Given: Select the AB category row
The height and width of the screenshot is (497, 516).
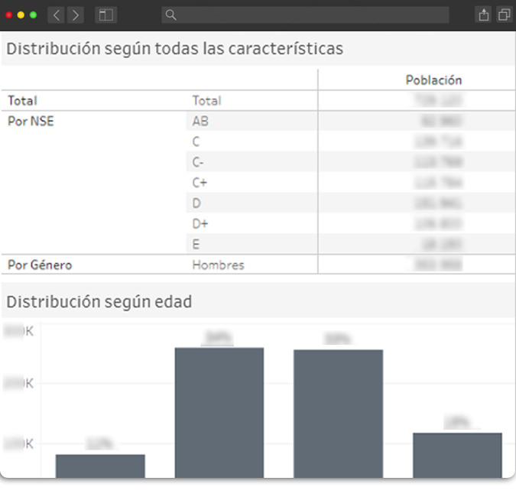Looking at the screenshot, I should pos(200,121).
